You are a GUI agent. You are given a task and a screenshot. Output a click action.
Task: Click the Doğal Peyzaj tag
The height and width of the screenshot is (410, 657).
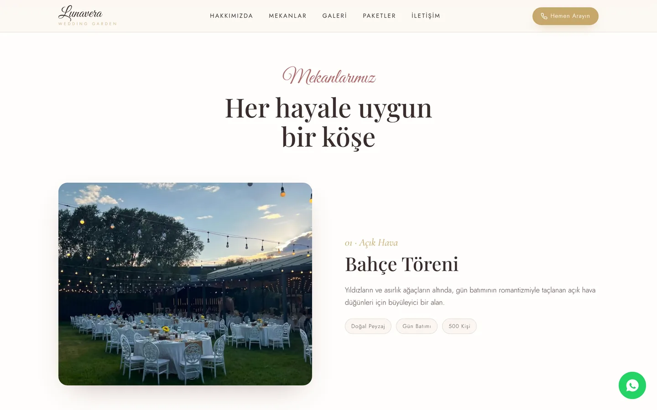pyautogui.click(x=368, y=326)
